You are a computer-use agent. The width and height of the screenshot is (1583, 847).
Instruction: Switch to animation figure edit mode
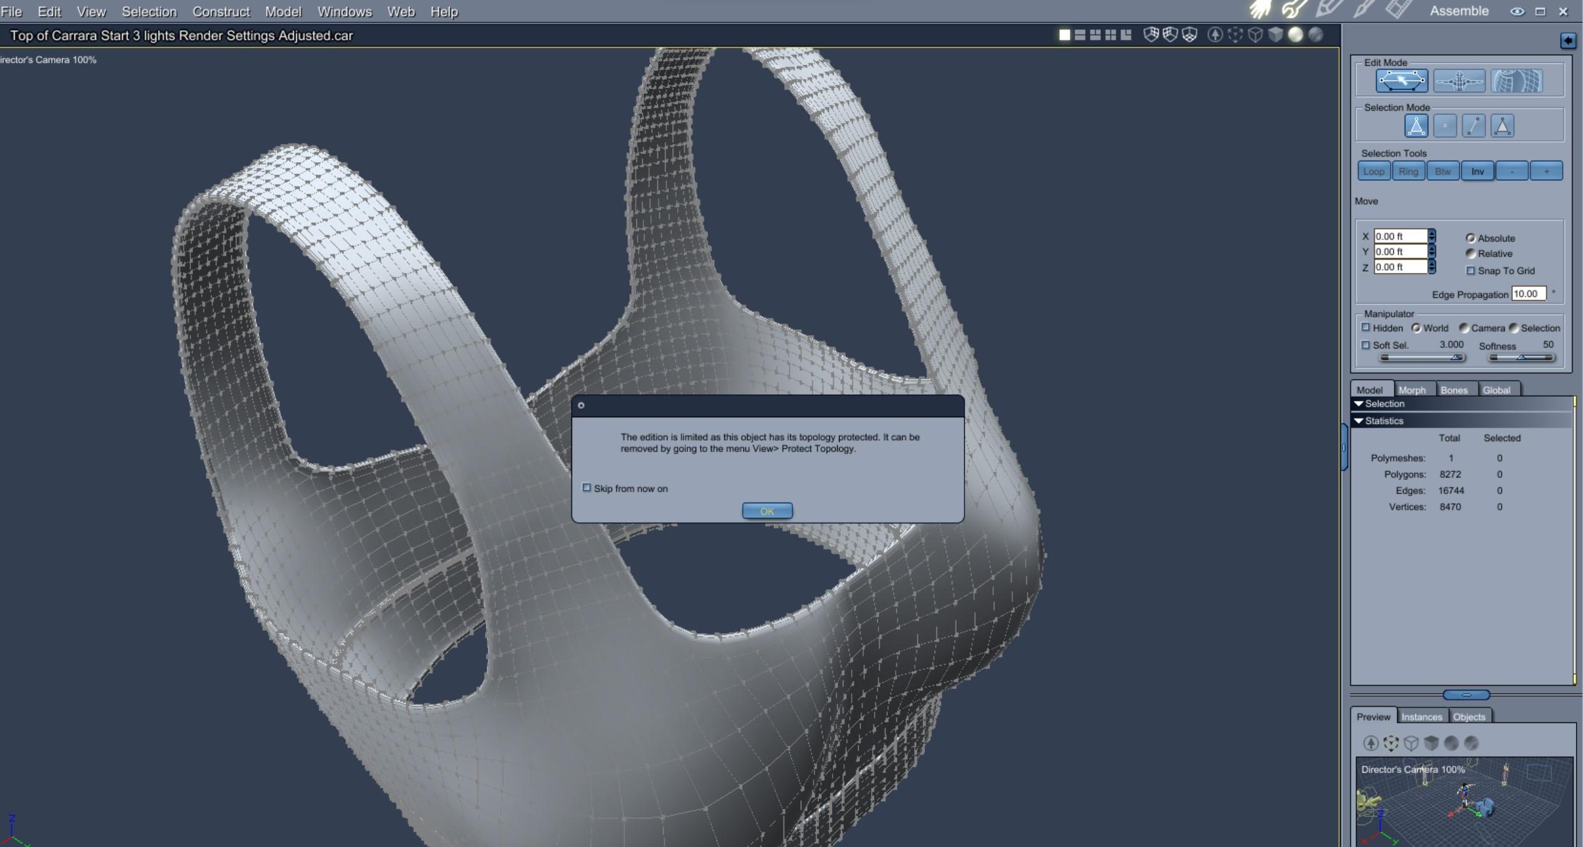[1459, 81]
